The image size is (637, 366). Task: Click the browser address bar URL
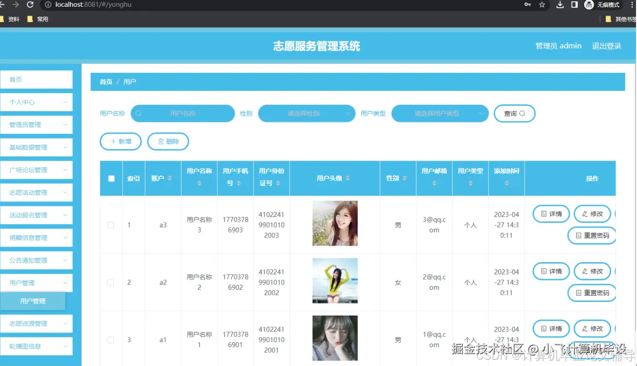point(93,5)
